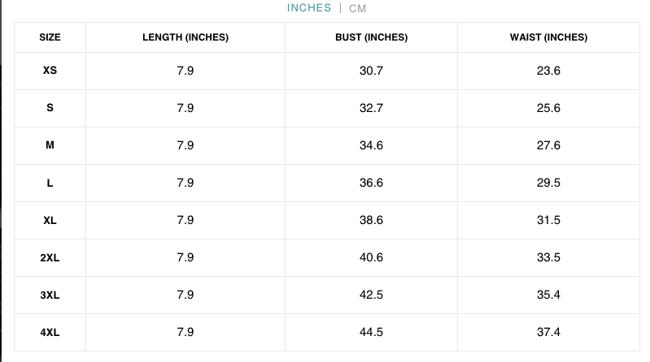This screenshot has height=362, width=650.
Task: Click the 29.5 waist value for L
Action: click(548, 183)
